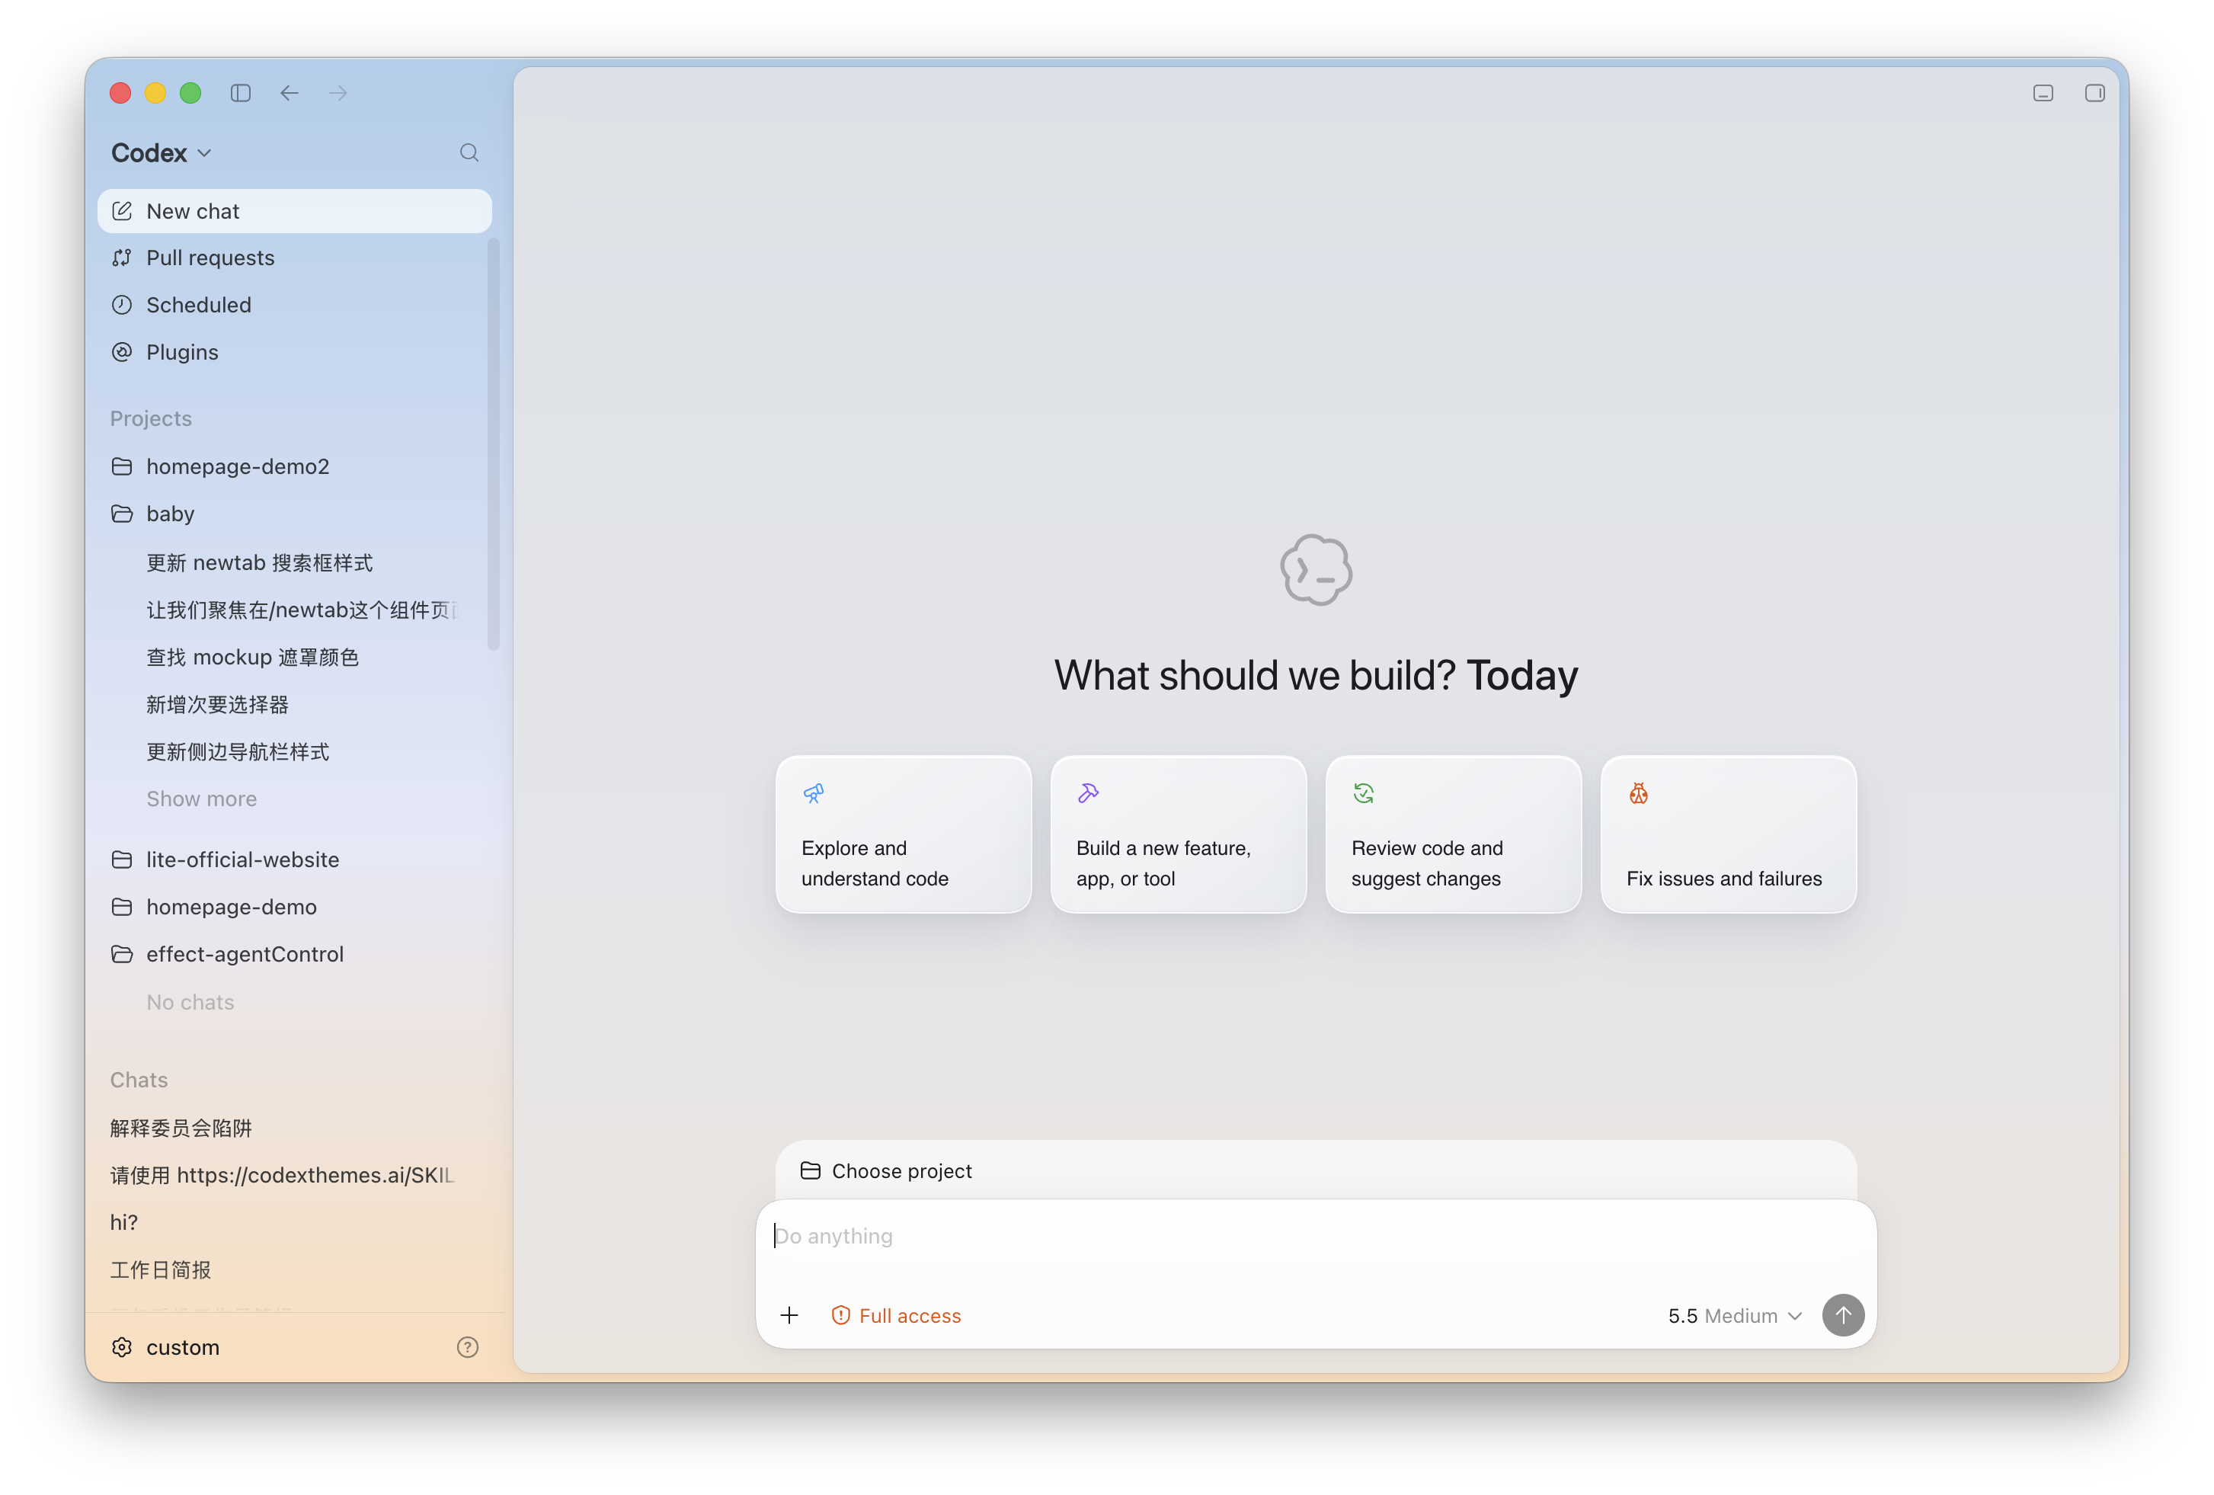Click the Pull requests branch icon

(x=122, y=258)
